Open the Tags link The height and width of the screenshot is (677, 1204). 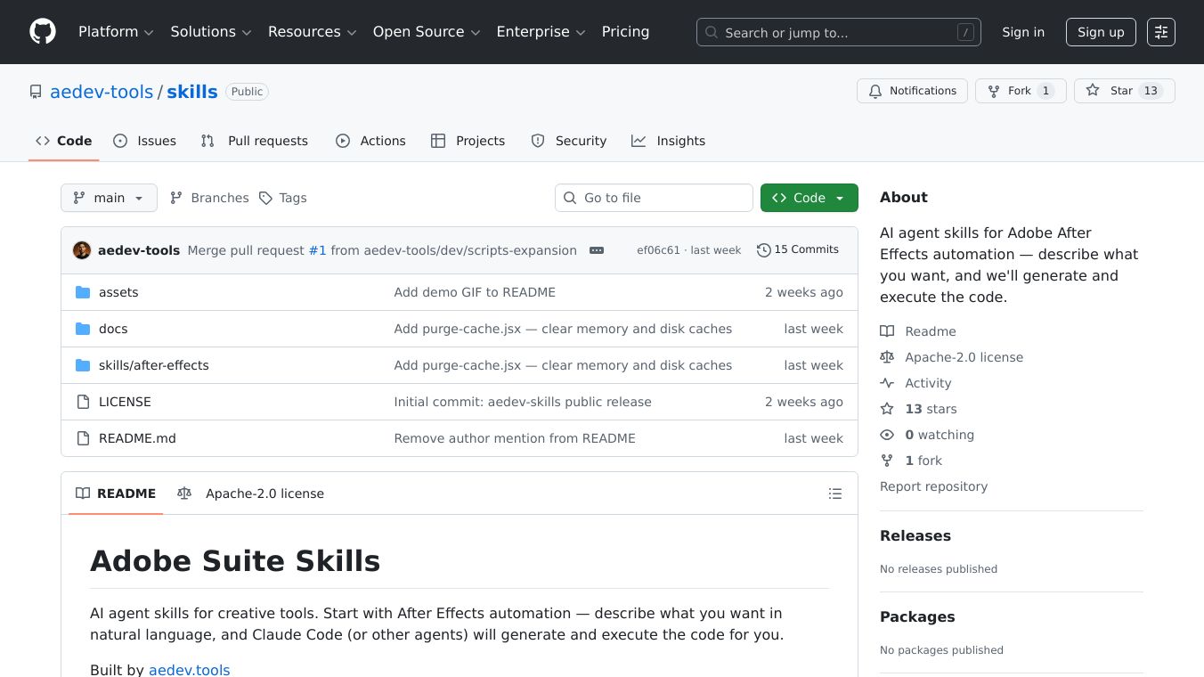[283, 198]
